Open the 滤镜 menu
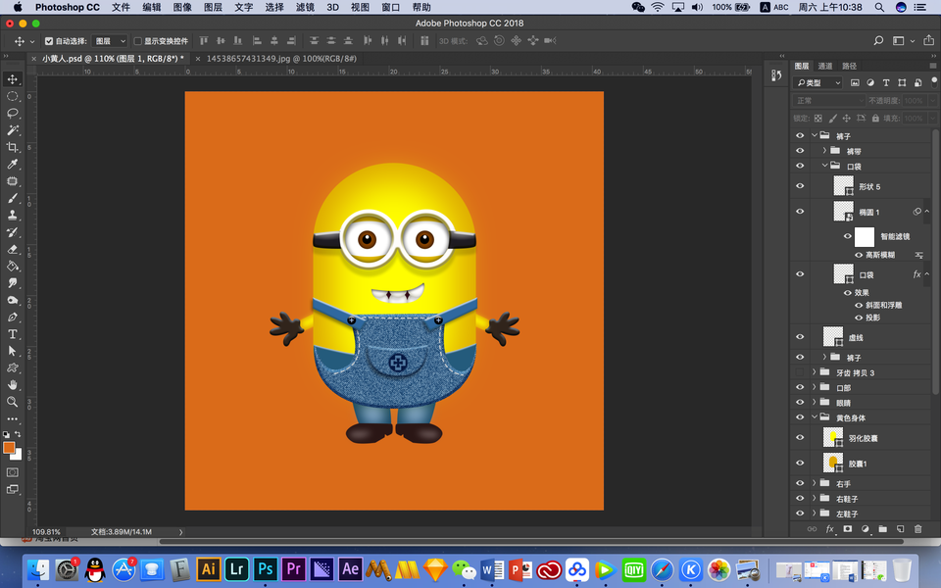 (305, 7)
